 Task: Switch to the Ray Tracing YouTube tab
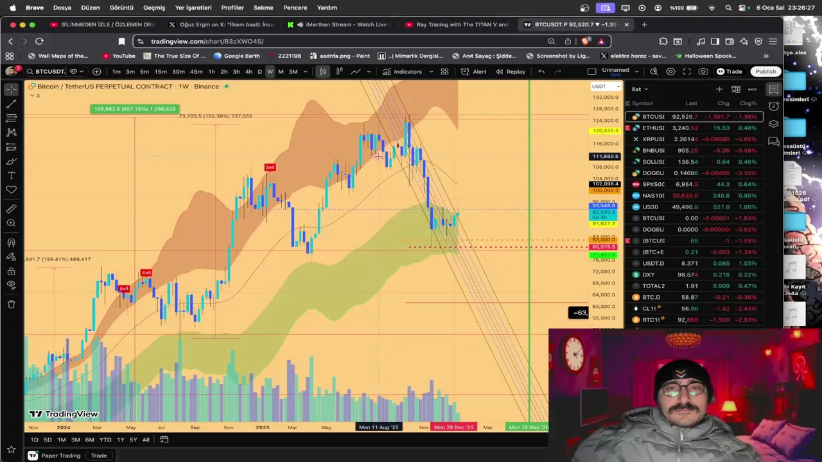(458, 24)
